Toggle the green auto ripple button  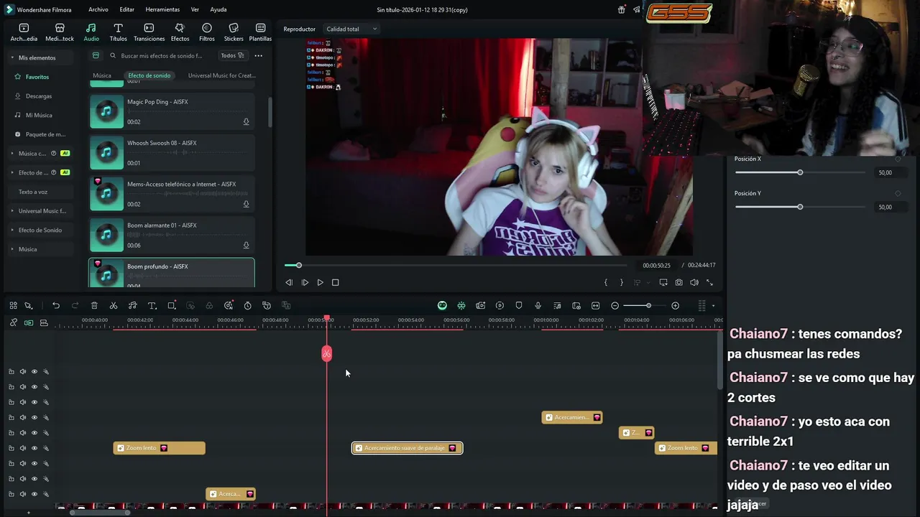(442, 306)
